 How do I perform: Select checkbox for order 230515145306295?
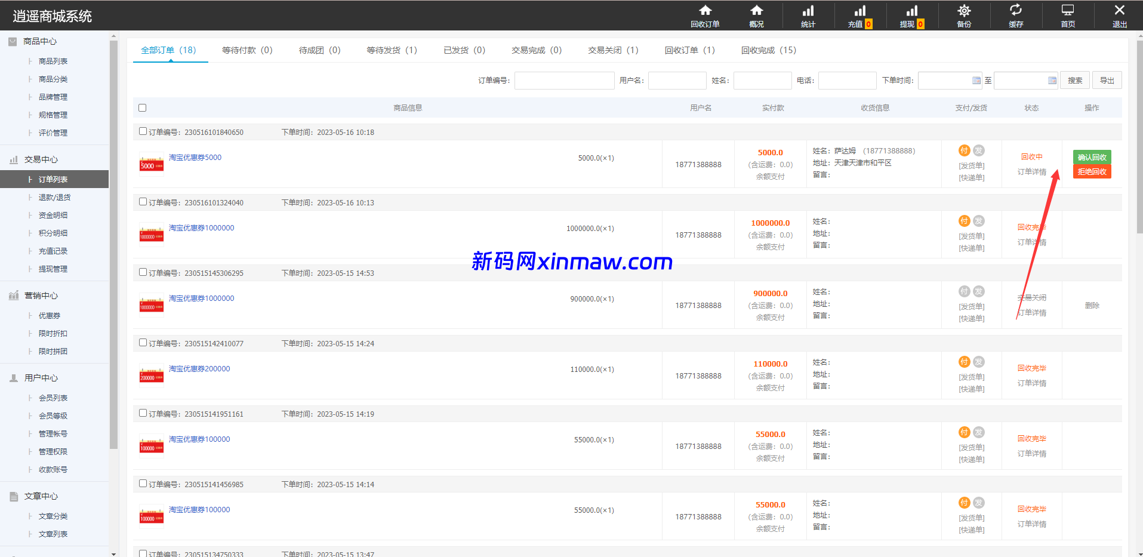[143, 272]
